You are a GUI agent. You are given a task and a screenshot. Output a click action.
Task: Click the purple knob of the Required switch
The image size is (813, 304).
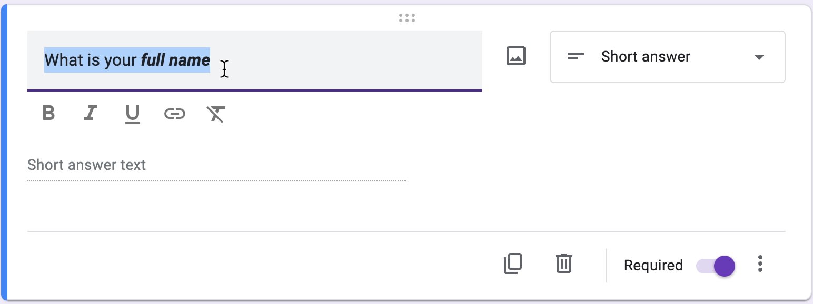[725, 266]
